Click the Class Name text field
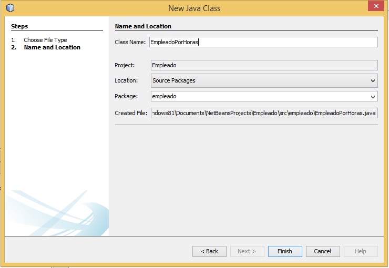This screenshot has height=268, width=389. pos(263,42)
